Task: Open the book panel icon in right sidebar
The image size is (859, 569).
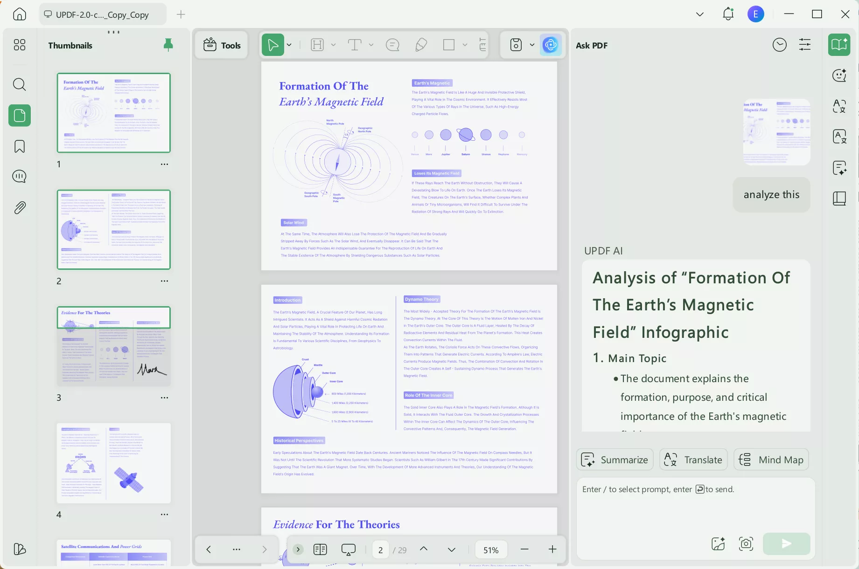Action: pyautogui.click(x=839, y=199)
